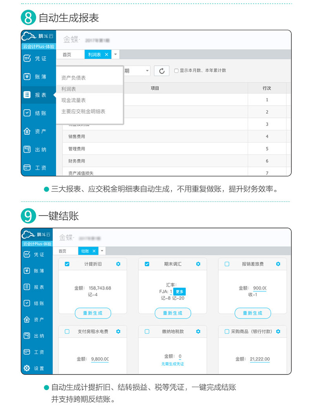Open the 无需生成凭证 link on 缴纳地税款 card
Screen dimensions: 310x415
pos(173,364)
